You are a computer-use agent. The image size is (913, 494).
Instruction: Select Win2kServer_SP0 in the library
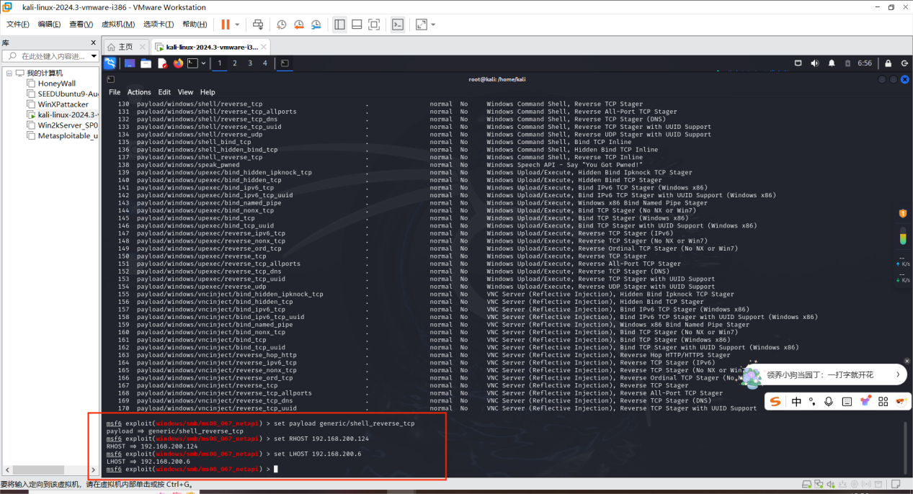click(62, 125)
